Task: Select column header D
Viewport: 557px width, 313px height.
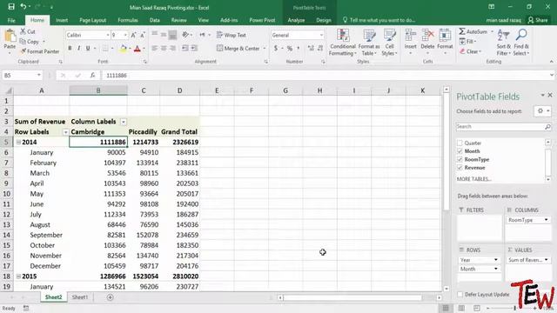Action: (180, 90)
